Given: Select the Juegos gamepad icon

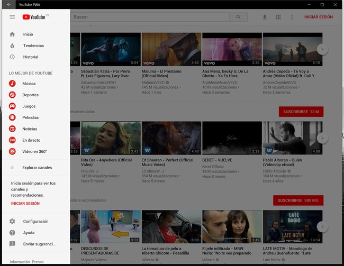Looking at the screenshot, I should [x=12, y=106].
